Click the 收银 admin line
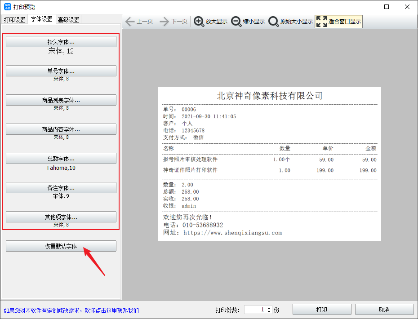This screenshot has height=319, width=418. [x=179, y=206]
